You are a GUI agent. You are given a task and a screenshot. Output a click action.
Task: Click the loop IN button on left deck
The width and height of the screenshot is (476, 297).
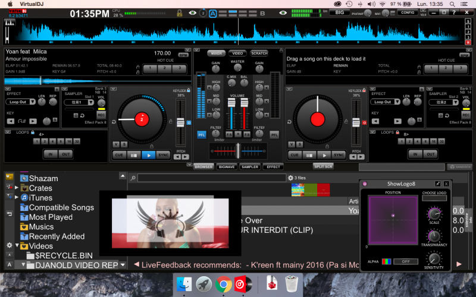coord(51,154)
